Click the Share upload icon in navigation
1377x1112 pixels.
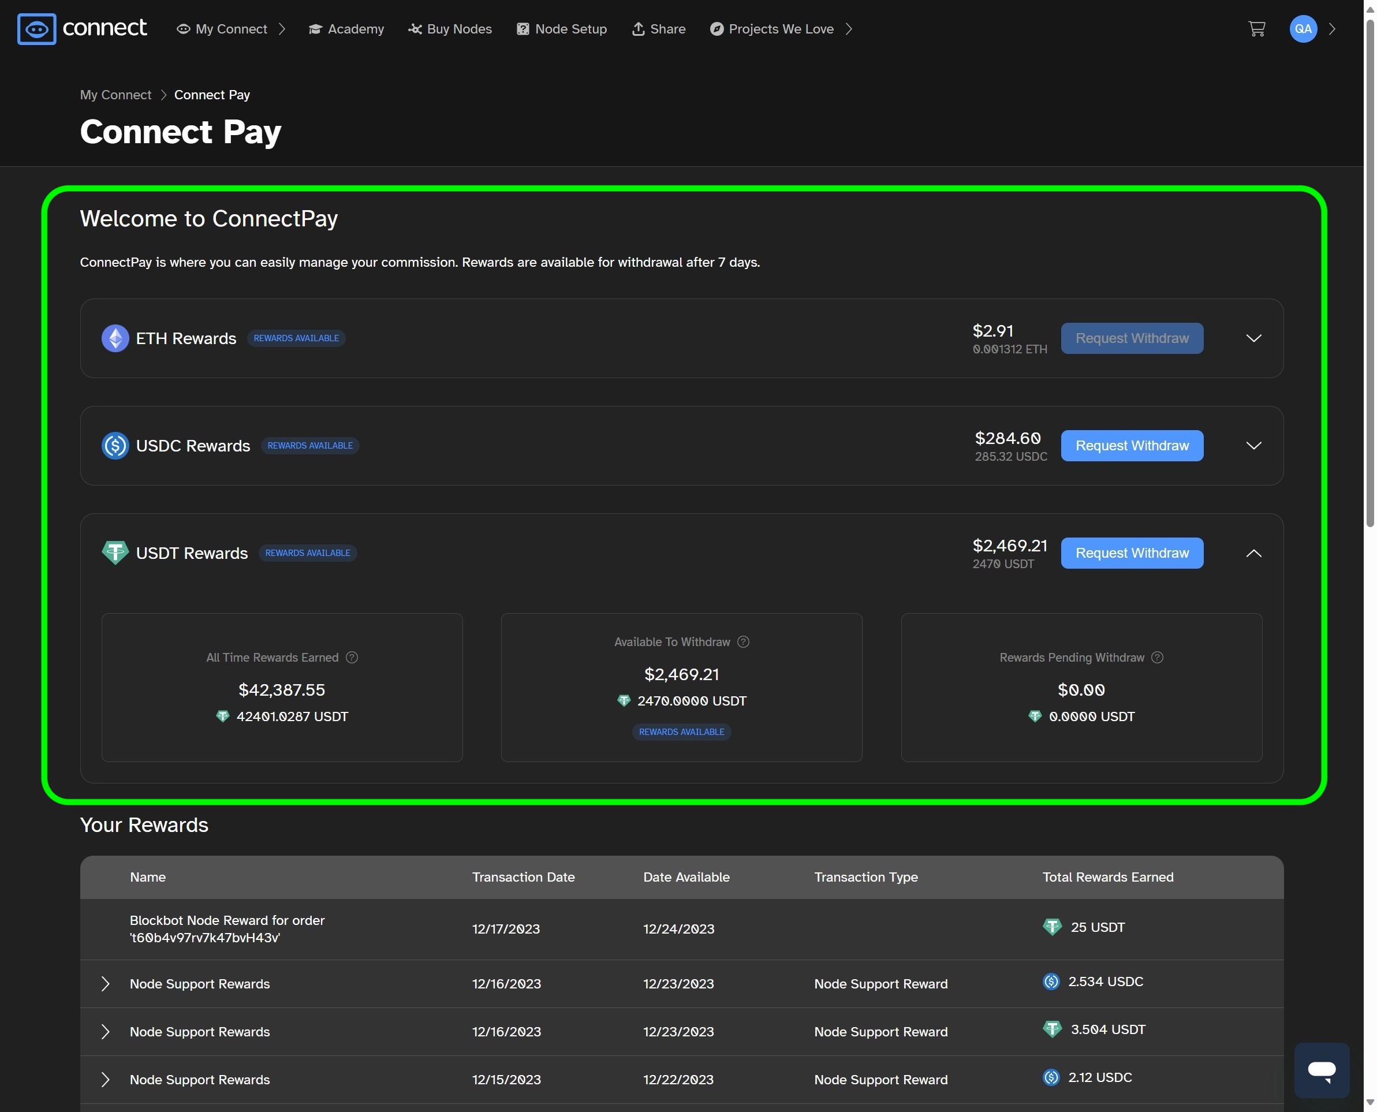click(x=639, y=28)
